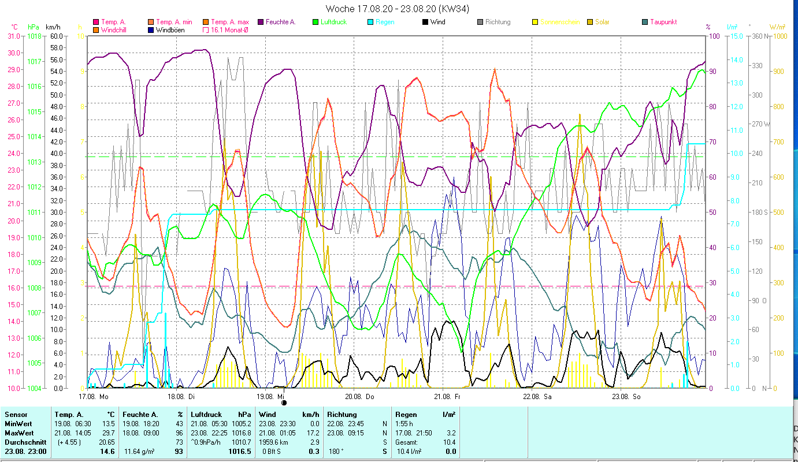Click the Windchill legend label
This screenshot has width=798, height=462.
click(x=114, y=29)
